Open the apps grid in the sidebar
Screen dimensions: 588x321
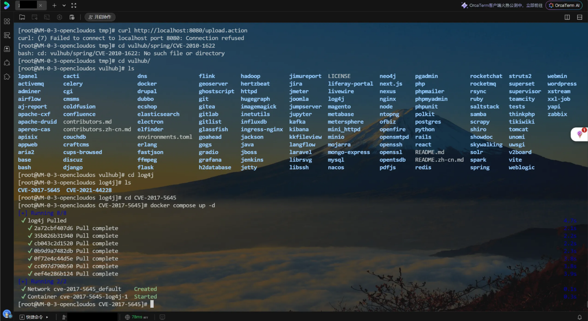tap(7, 21)
